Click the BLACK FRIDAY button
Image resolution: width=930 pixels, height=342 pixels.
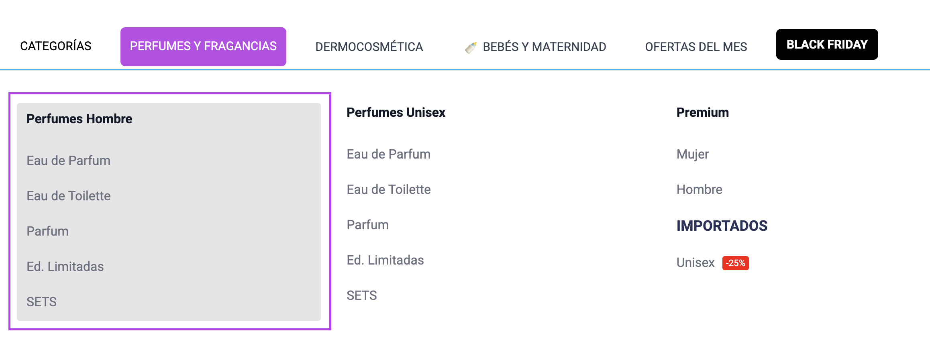827,45
